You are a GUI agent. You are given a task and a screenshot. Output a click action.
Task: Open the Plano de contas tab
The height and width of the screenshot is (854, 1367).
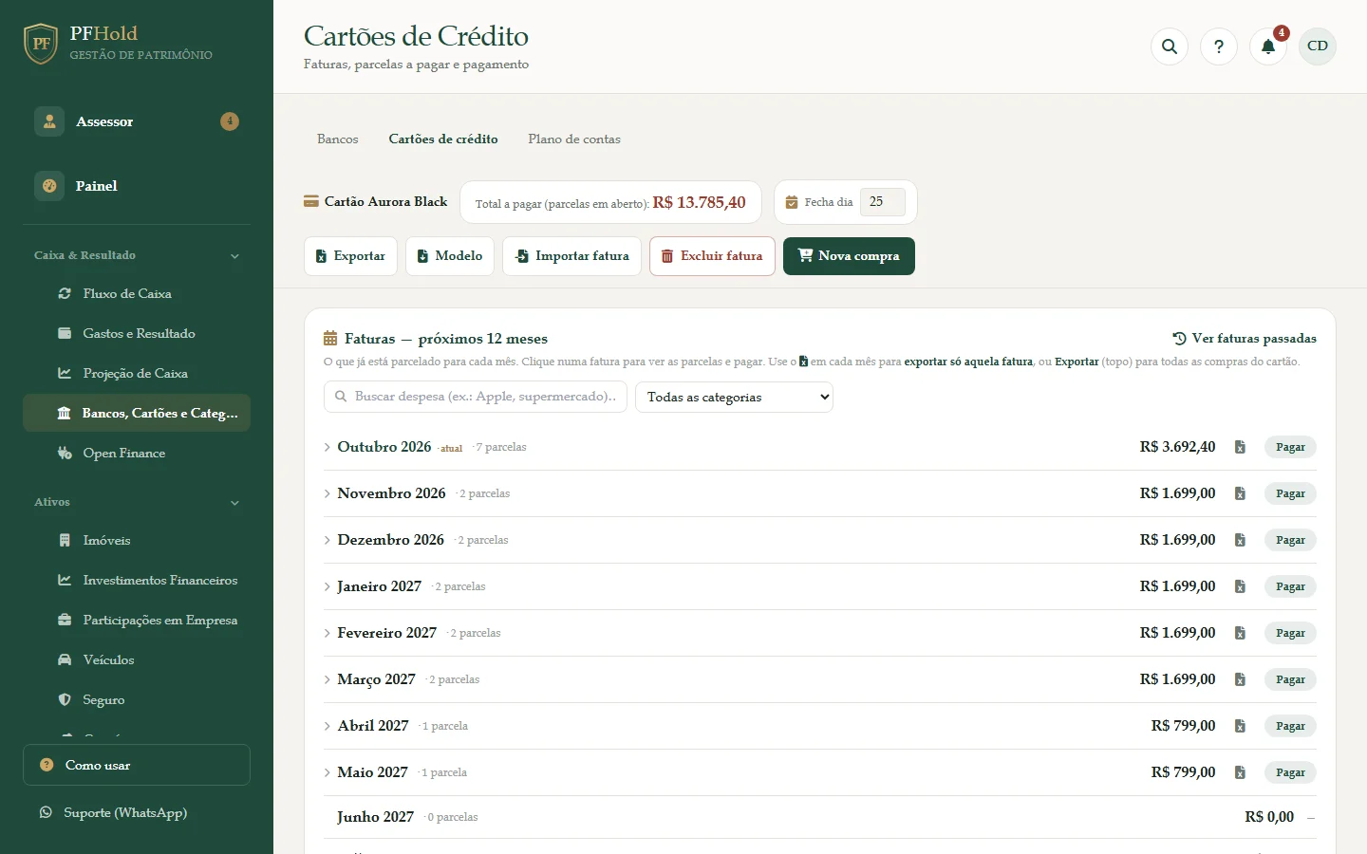(574, 139)
